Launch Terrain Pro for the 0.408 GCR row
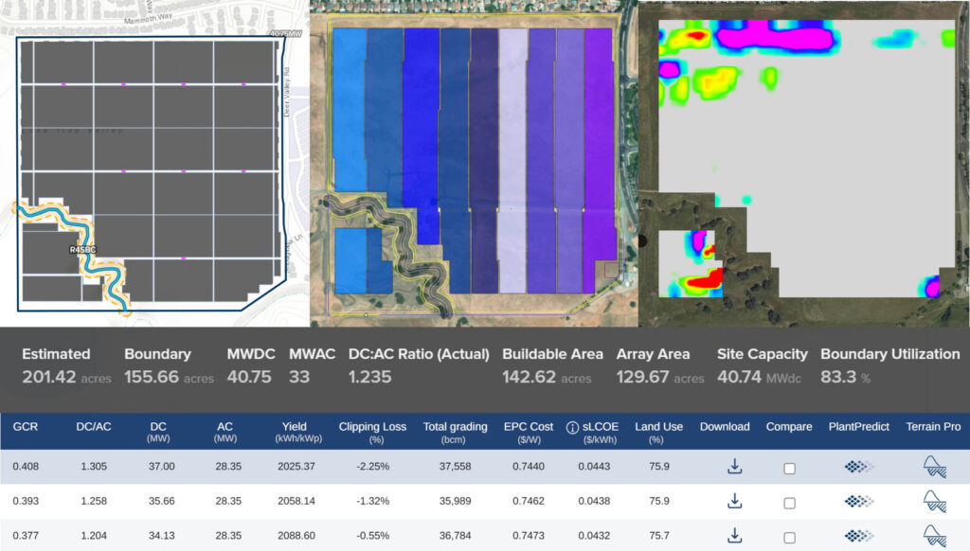The width and height of the screenshot is (970, 551). click(x=934, y=466)
